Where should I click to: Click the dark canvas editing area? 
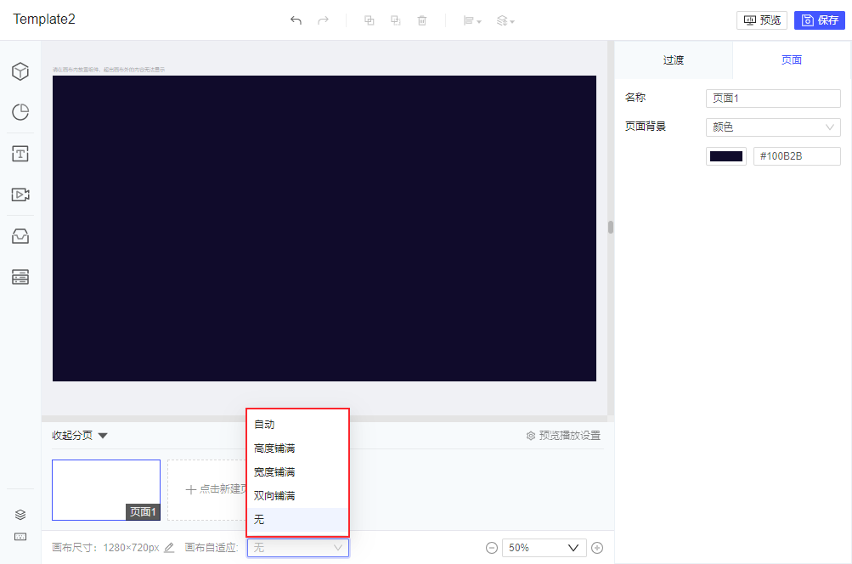(x=324, y=228)
